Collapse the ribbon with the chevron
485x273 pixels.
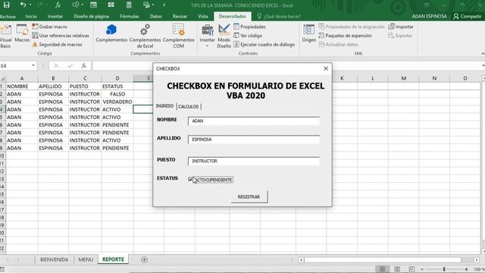483,54
